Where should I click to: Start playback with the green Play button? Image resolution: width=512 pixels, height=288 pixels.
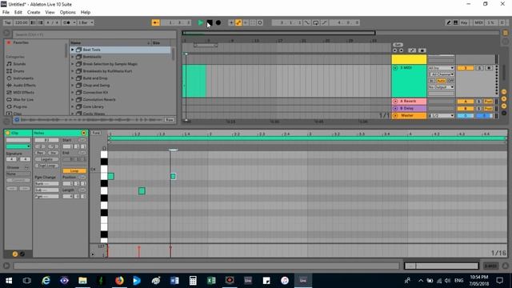[201, 22]
